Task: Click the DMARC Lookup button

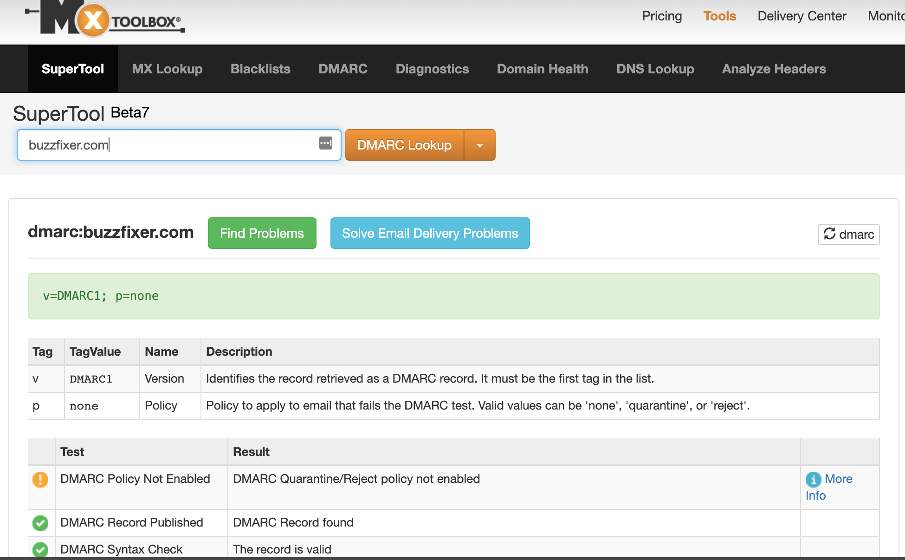Action: (x=404, y=145)
